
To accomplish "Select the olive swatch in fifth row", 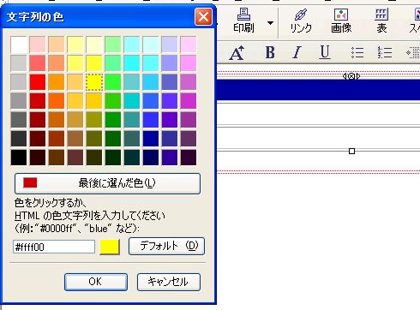I will pyautogui.click(x=94, y=120).
